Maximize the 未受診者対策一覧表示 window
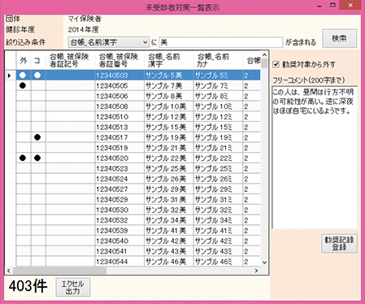This screenshot has height=304, width=365. tap(332, 5)
